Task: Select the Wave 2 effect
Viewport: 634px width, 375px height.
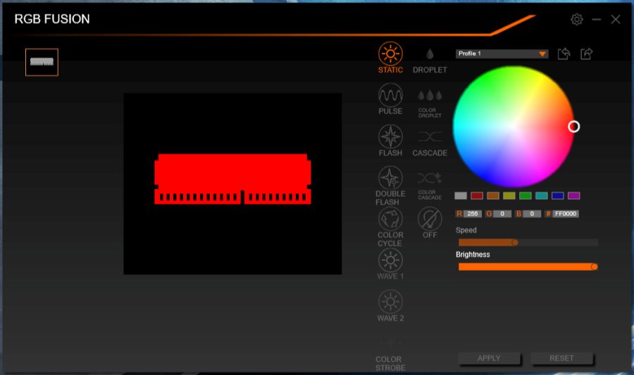Action: [390, 306]
